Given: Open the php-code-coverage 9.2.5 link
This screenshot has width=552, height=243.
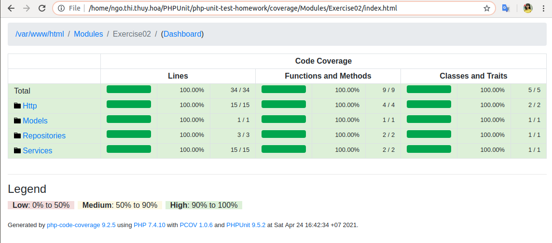Looking at the screenshot, I should click(81, 225).
